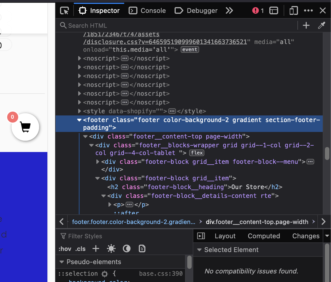Click the shopping cart icon on the page

(25, 127)
